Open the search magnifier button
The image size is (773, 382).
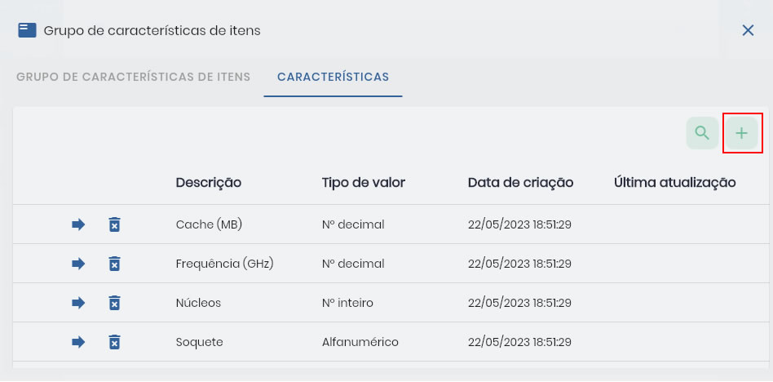pyautogui.click(x=702, y=133)
